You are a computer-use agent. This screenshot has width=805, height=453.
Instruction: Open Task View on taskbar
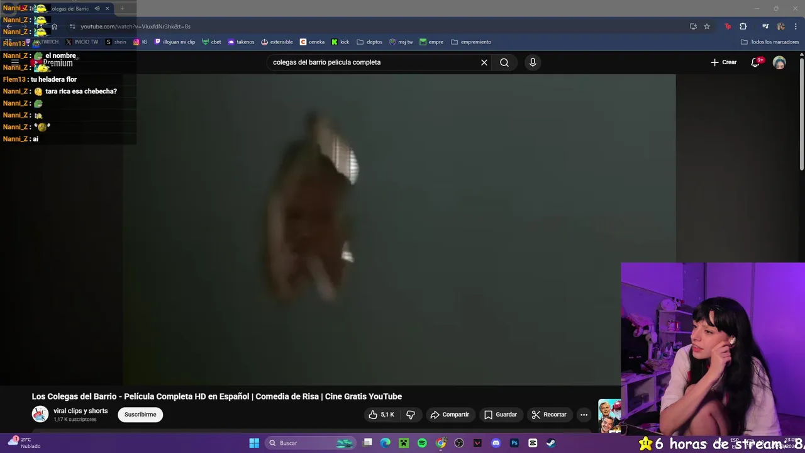pyautogui.click(x=368, y=443)
